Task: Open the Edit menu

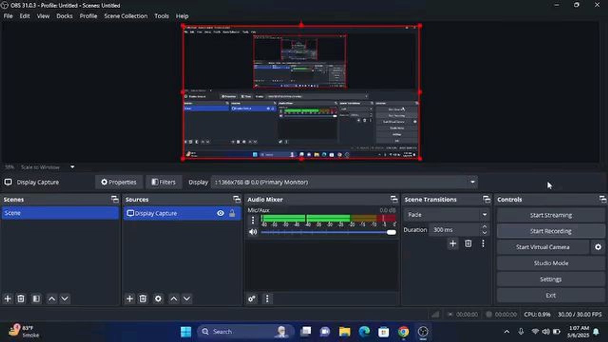Action: (25, 16)
